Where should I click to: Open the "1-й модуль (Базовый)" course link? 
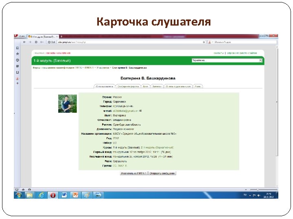[127, 148]
